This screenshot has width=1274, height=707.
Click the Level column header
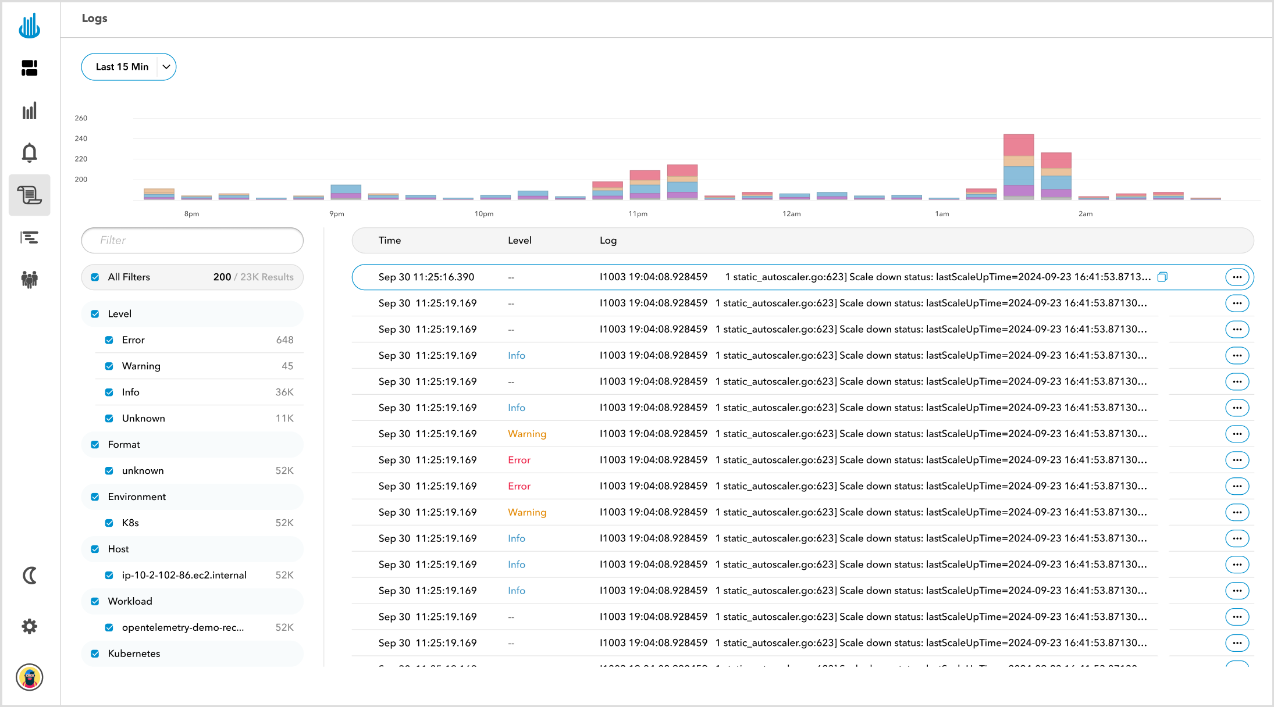click(x=519, y=241)
